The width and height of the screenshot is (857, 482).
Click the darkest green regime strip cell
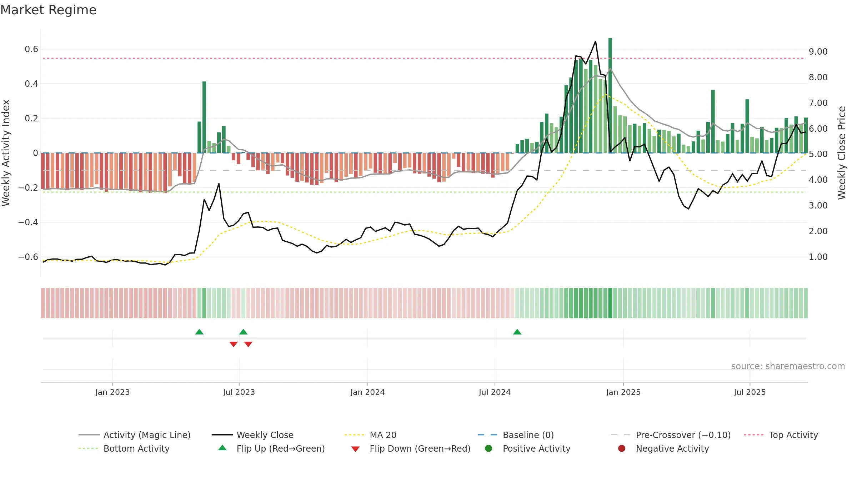[x=610, y=303]
